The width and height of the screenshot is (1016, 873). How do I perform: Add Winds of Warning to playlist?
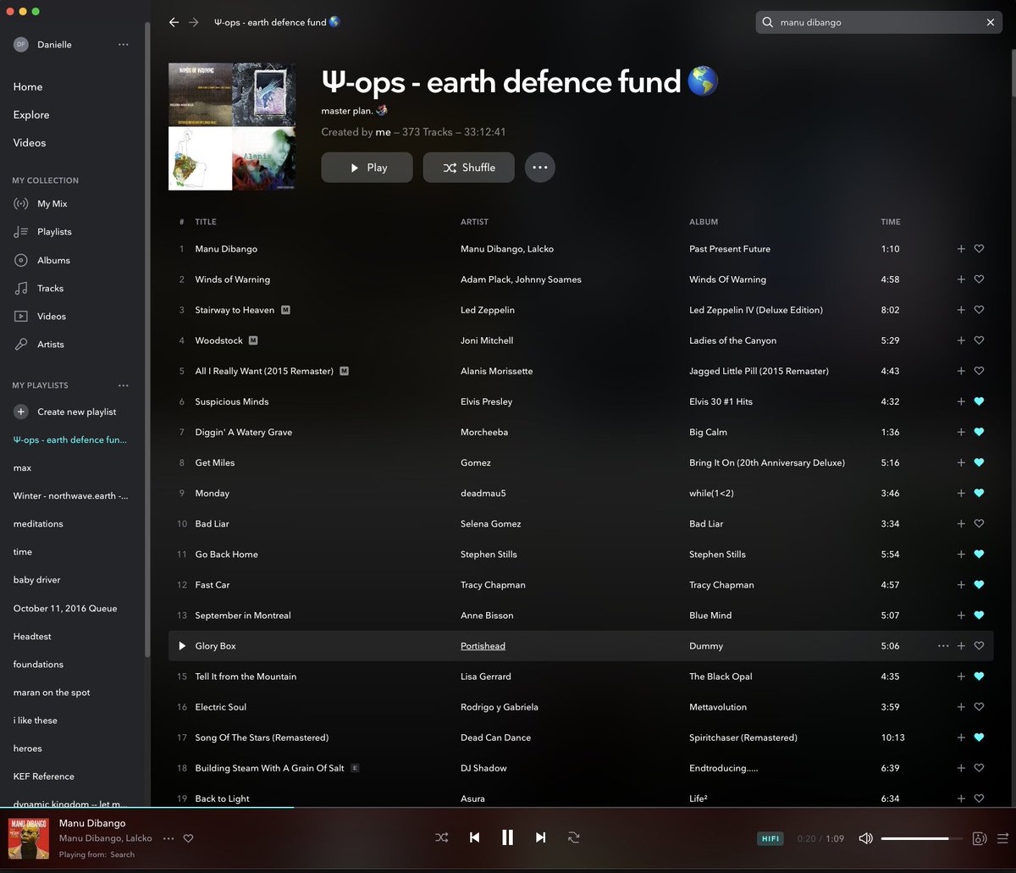961,279
